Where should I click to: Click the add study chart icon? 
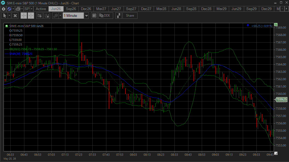(39, 16)
